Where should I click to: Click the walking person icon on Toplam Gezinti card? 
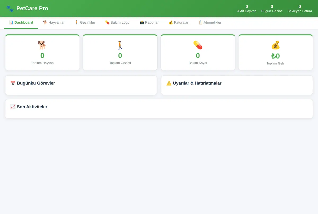(120, 45)
